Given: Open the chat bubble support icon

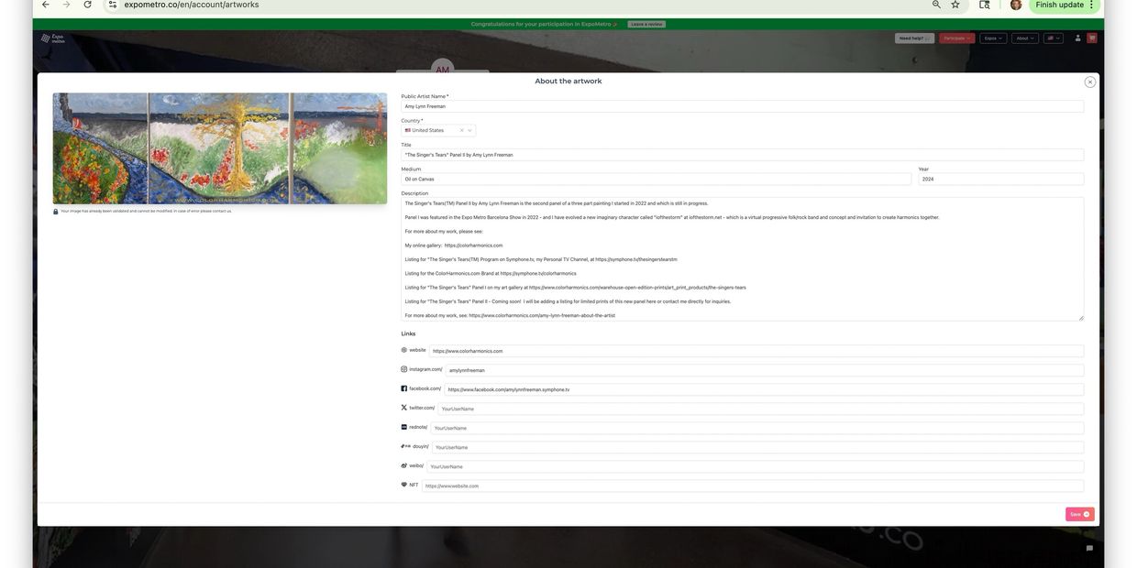Looking at the screenshot, I should click(x=1089, y=548).
